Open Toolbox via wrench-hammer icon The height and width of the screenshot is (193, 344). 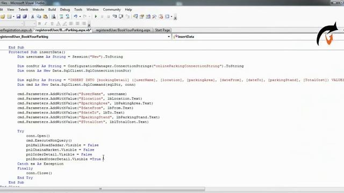click(154, 17)
